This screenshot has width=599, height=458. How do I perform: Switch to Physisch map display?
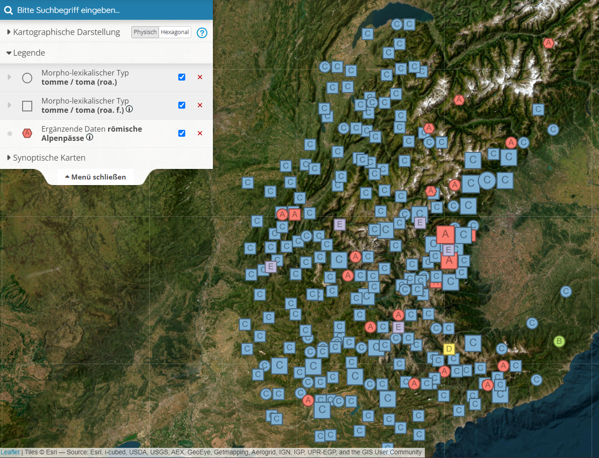(145, 32)
